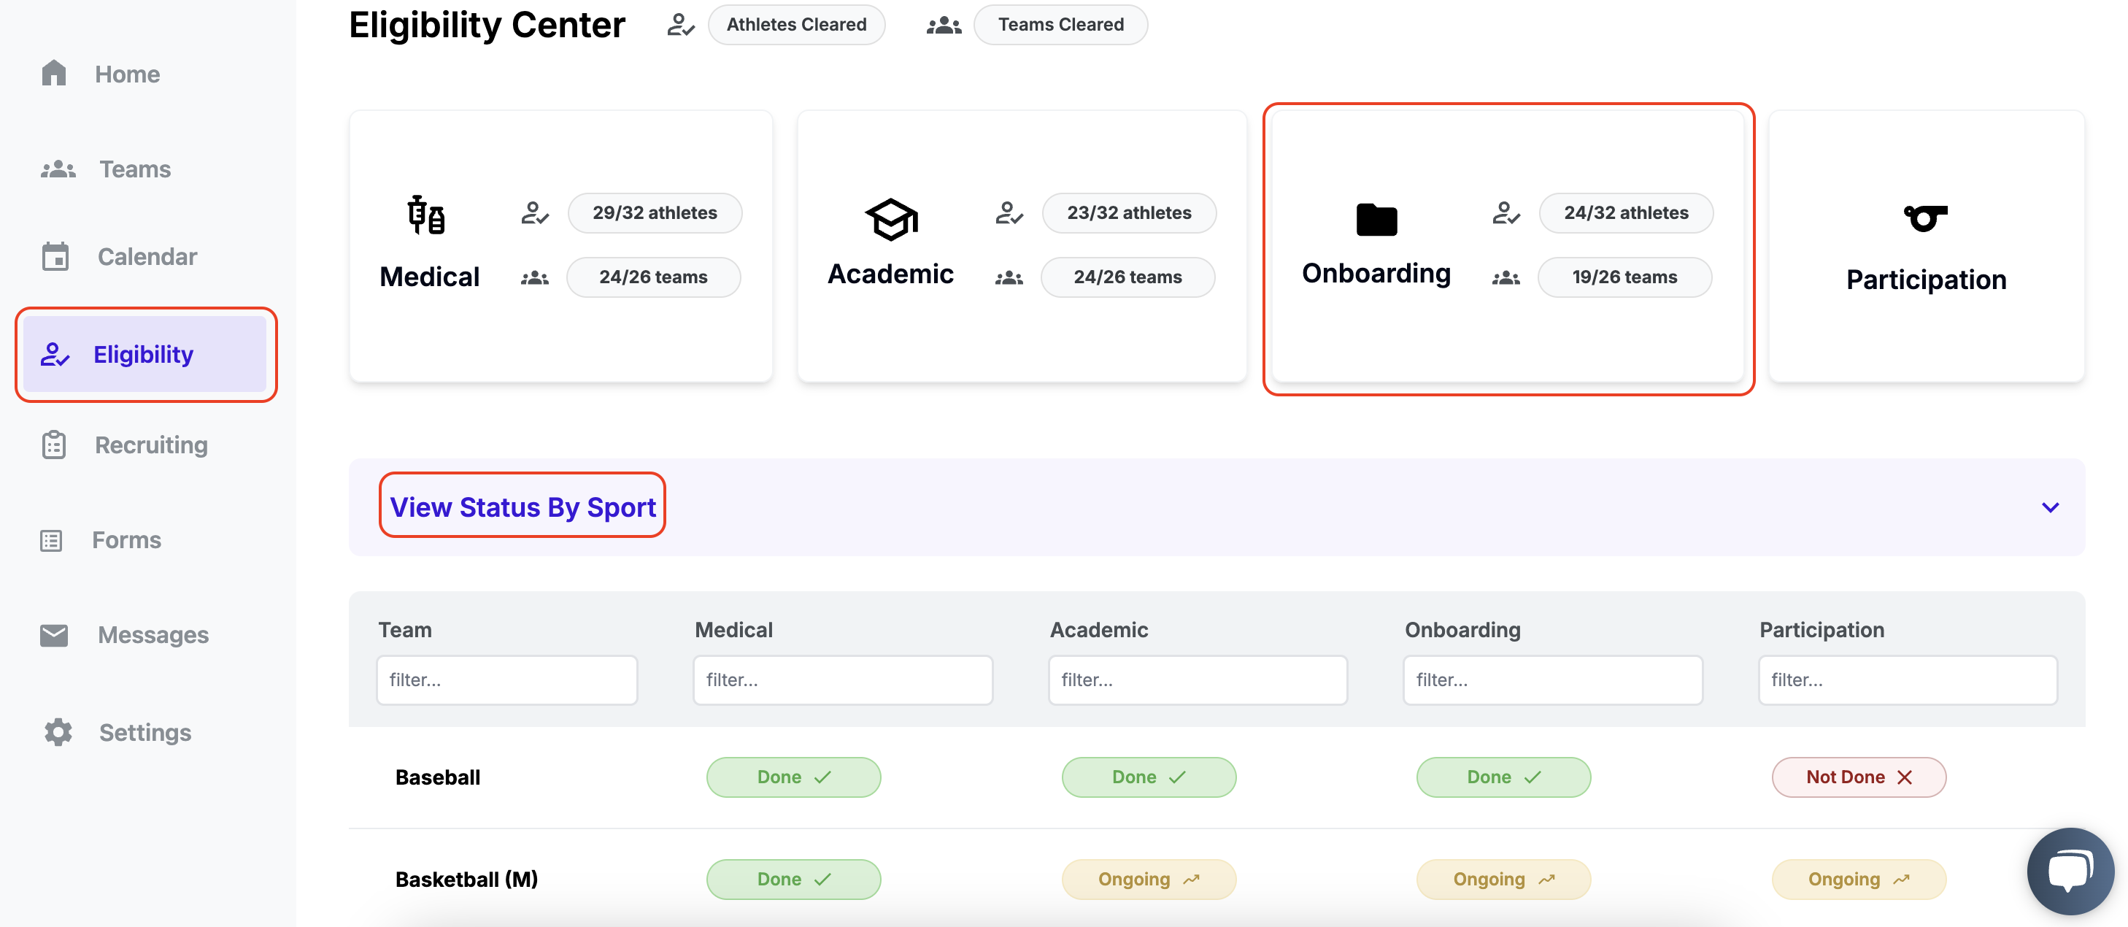Click the Participation whistle icon

pyautogui.click(x=1925, y=218)
